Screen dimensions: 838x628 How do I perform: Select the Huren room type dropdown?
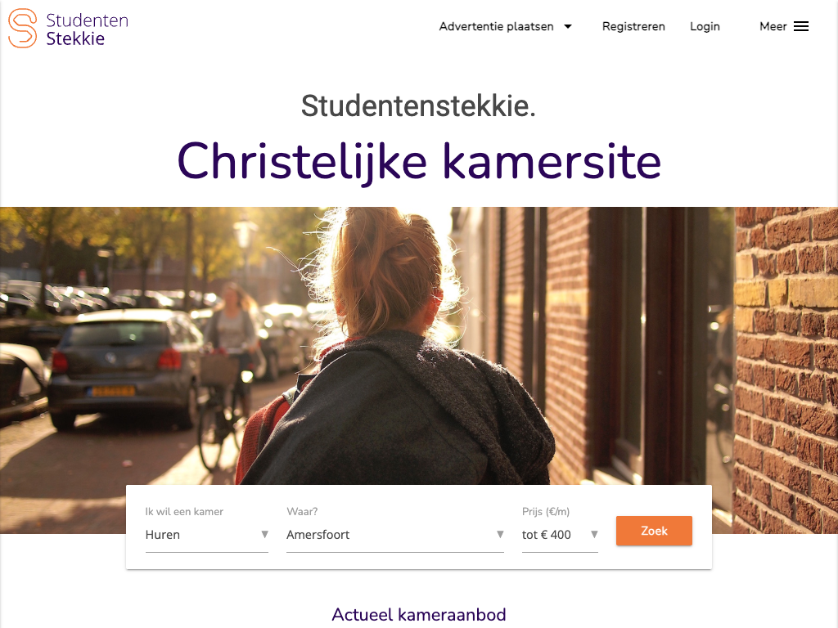pyautogui.click(x=207, y=535)
